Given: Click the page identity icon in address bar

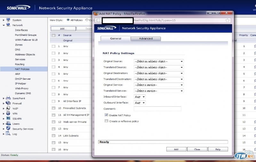Looking at the screenshot, I should point(98,20).
